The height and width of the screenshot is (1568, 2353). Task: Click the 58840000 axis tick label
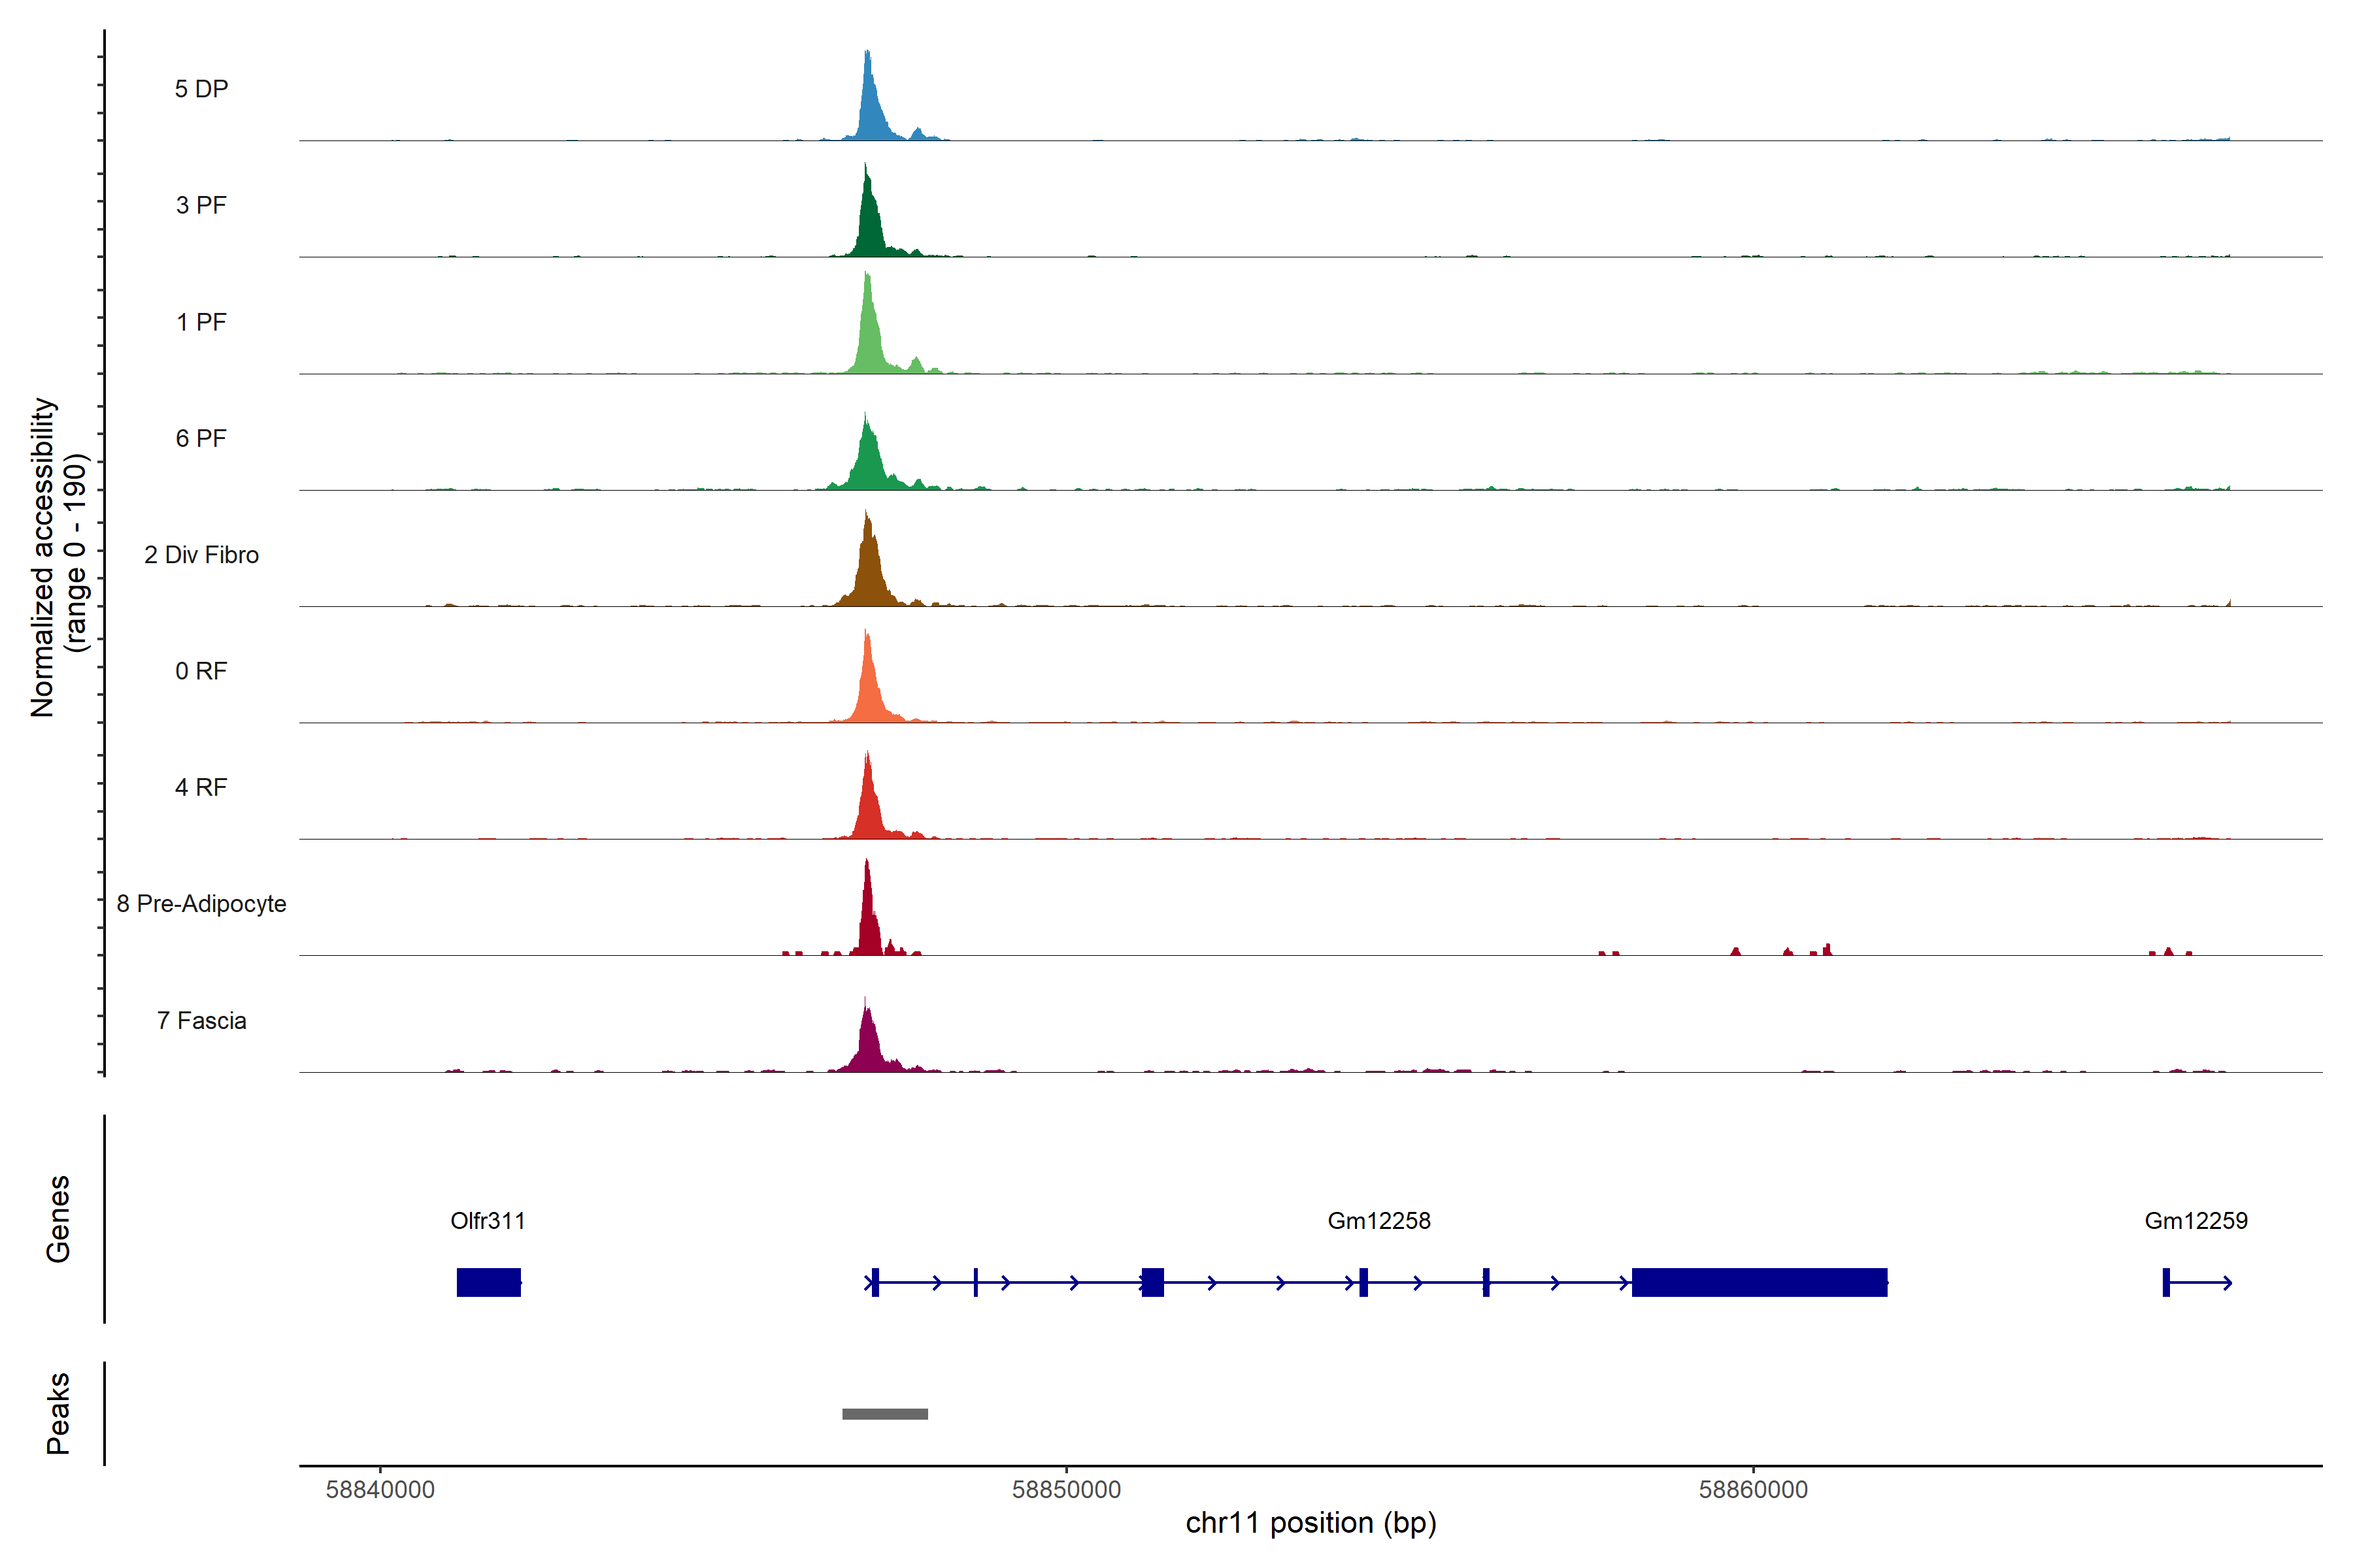coord(380,1490)
